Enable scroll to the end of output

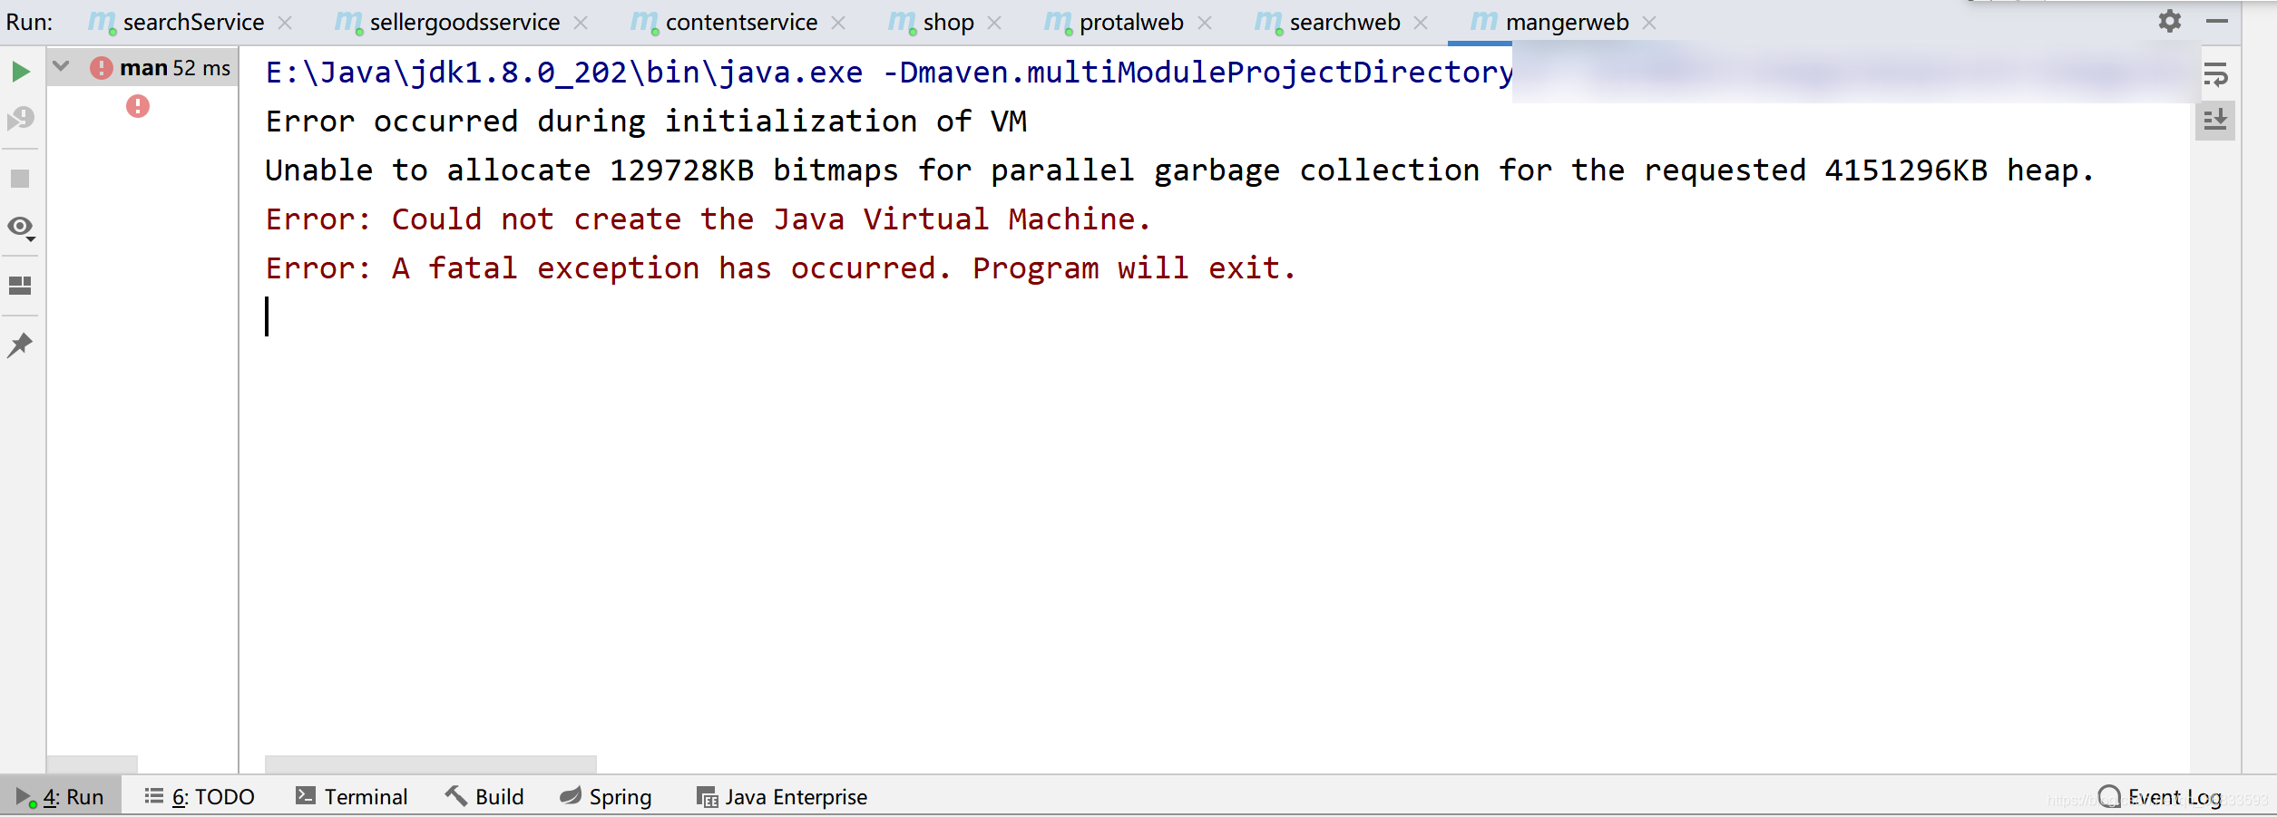2215,119
